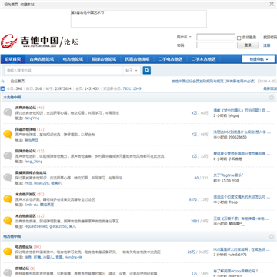Open the 古典吉他论坛 (46) forum title
Viewport: 277px width, 277px height.
(25, 108)
